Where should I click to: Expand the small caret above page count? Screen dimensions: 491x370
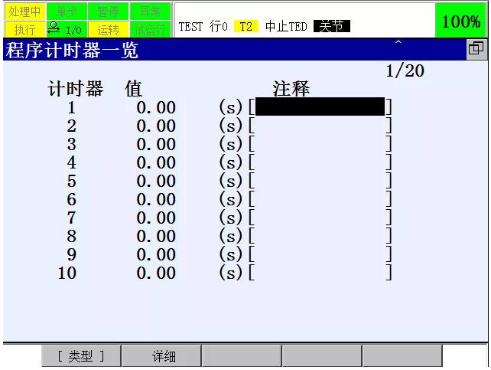pos(398,42)
